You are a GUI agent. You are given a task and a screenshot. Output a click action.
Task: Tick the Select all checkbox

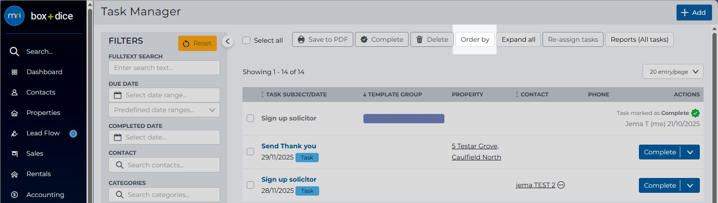click(x=247, y=40)
